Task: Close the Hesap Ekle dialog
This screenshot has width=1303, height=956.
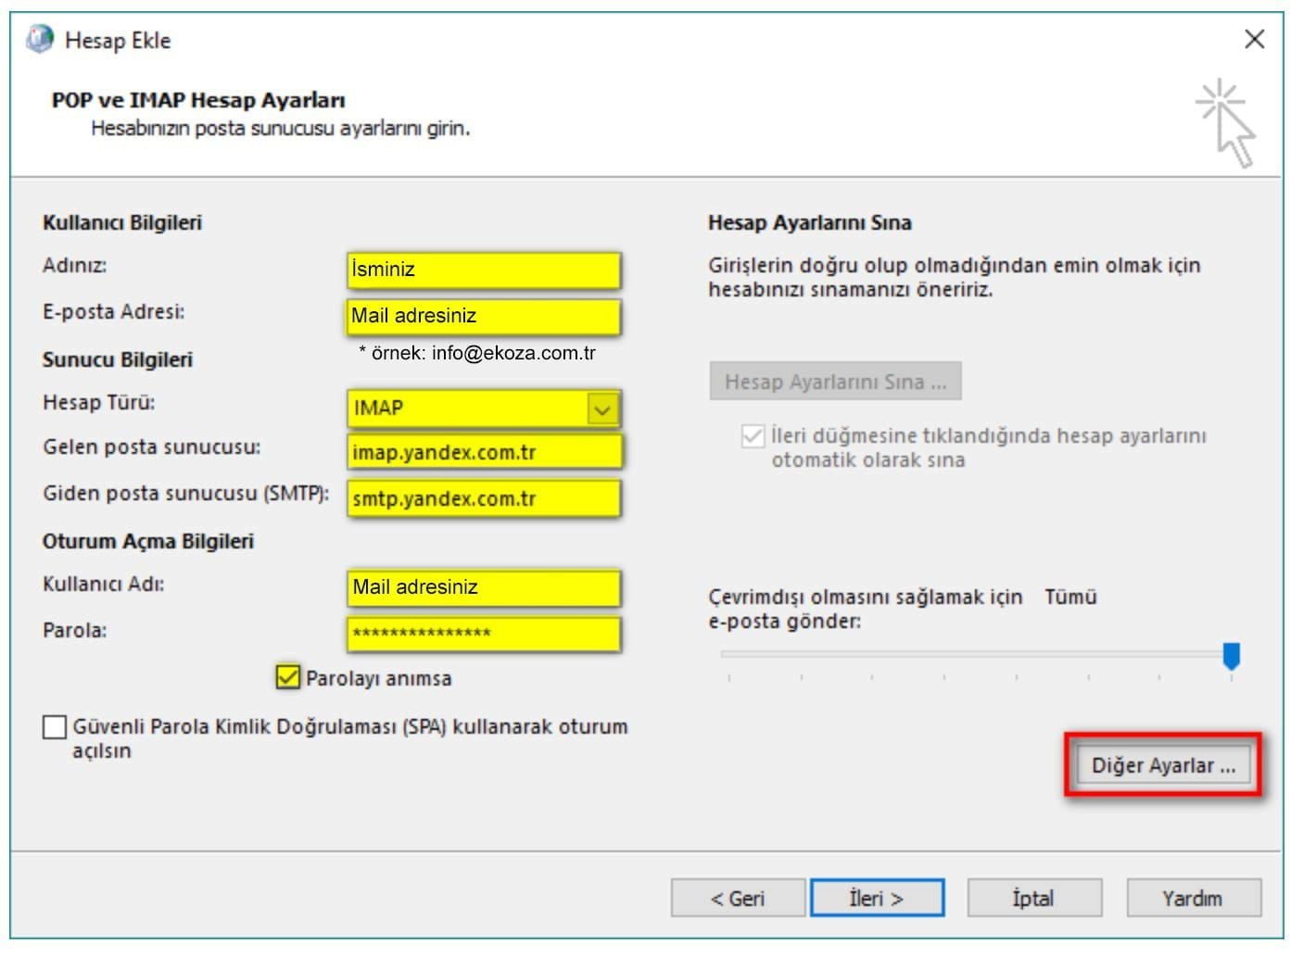Action: tap(1254, 39)
